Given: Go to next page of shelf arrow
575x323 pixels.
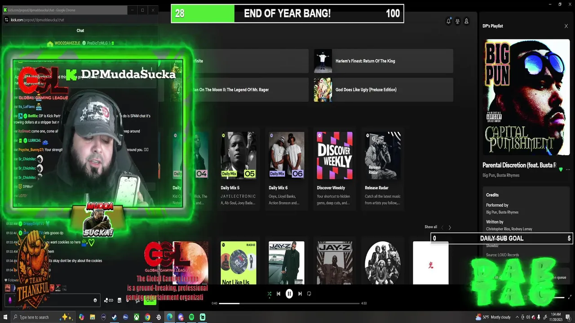Looking at the screenshot, I should click(450, 227).
